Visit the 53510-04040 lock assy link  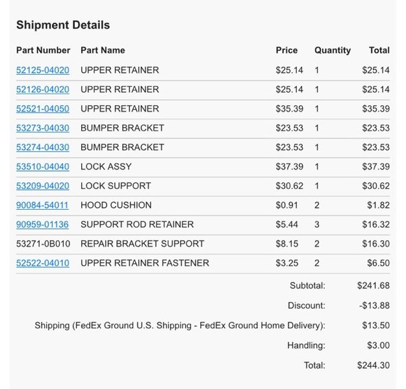[x=43, y=167]
